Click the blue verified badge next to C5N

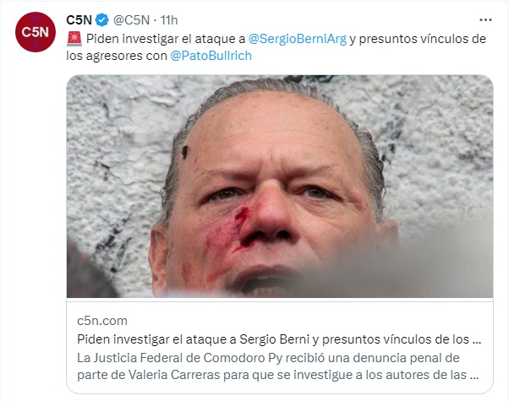pyautogui.click(x=102, y=20)
